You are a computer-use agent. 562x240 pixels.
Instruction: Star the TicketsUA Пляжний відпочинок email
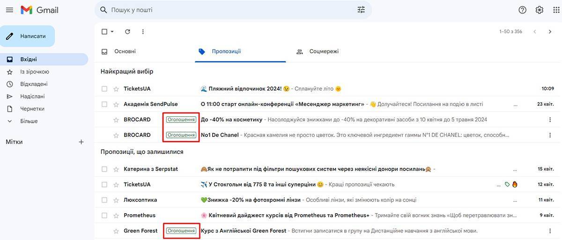(x=116, y=89)
